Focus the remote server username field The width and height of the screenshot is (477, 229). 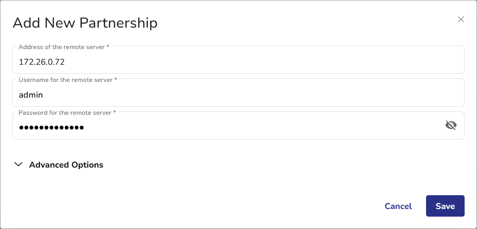238,95
